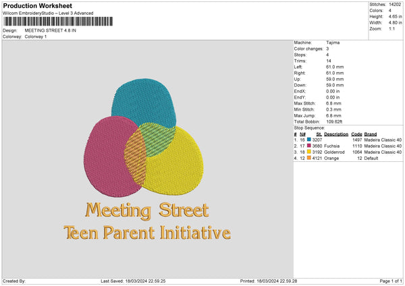Click the Goldenrod 3192 color swatch

click(309, 152)
